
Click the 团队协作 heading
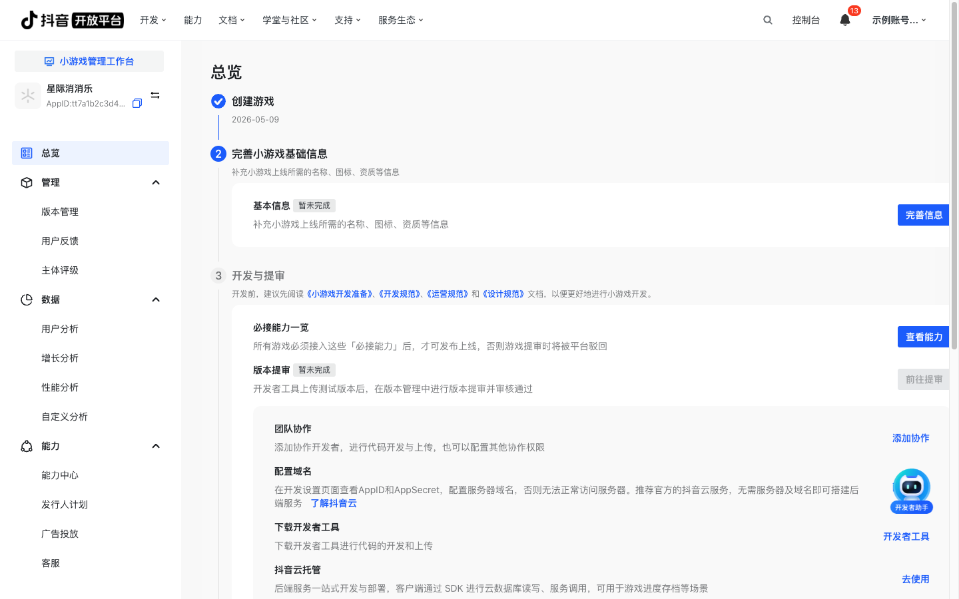(293, 429)
